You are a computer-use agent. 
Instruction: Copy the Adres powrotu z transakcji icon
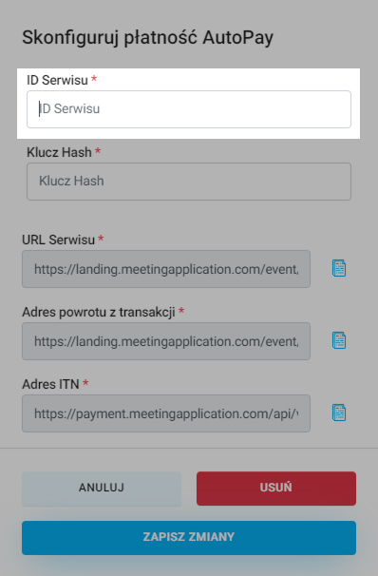tap(339, 340)
